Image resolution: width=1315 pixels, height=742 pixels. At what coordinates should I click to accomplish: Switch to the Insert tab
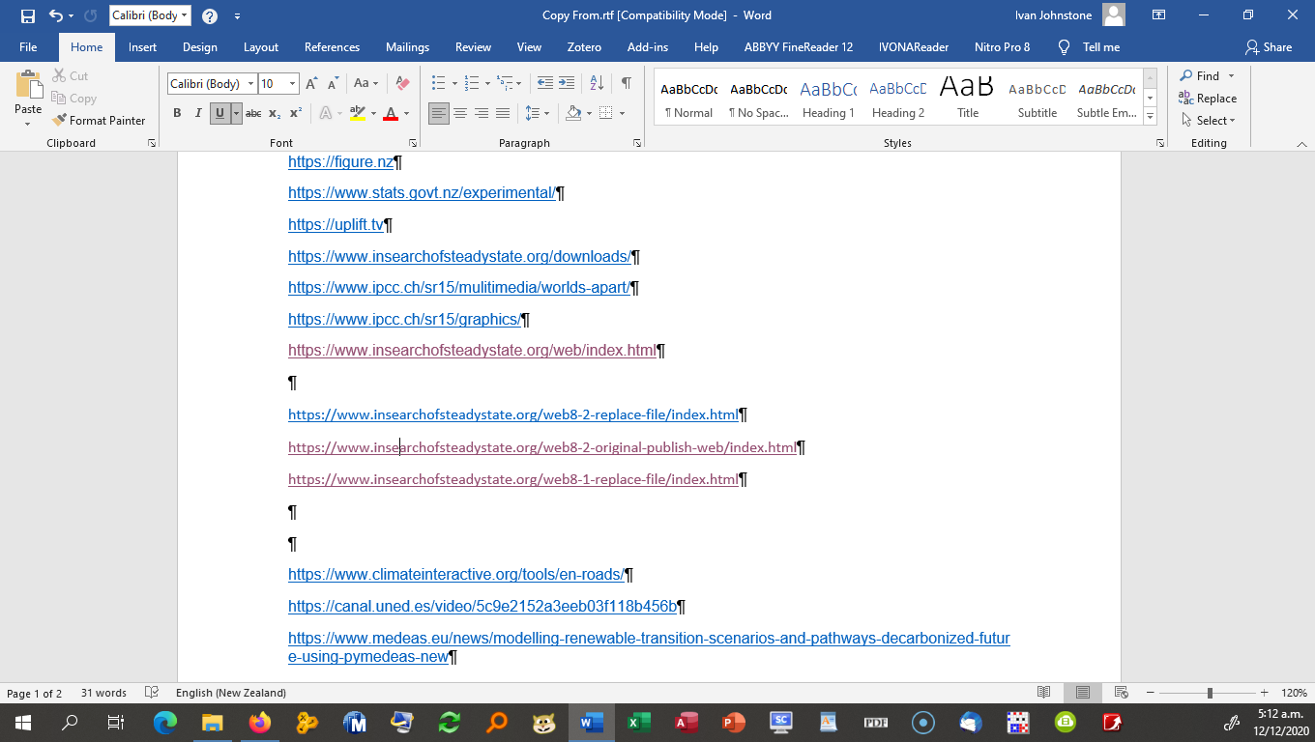[142, 47]
